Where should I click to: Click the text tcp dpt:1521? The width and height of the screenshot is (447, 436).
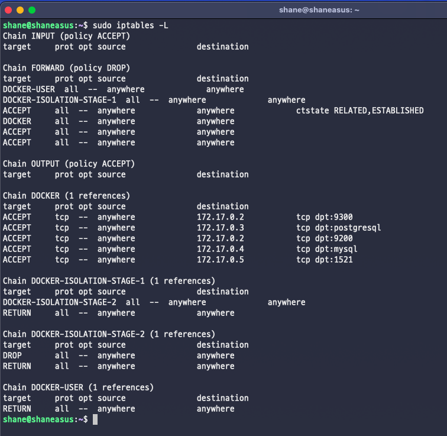325,260
